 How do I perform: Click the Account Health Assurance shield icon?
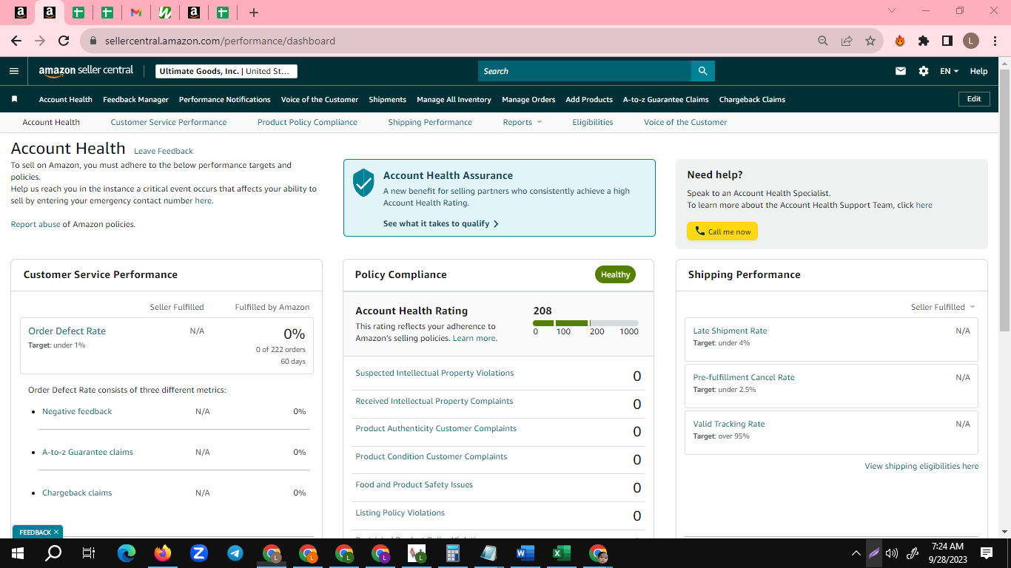363,182
